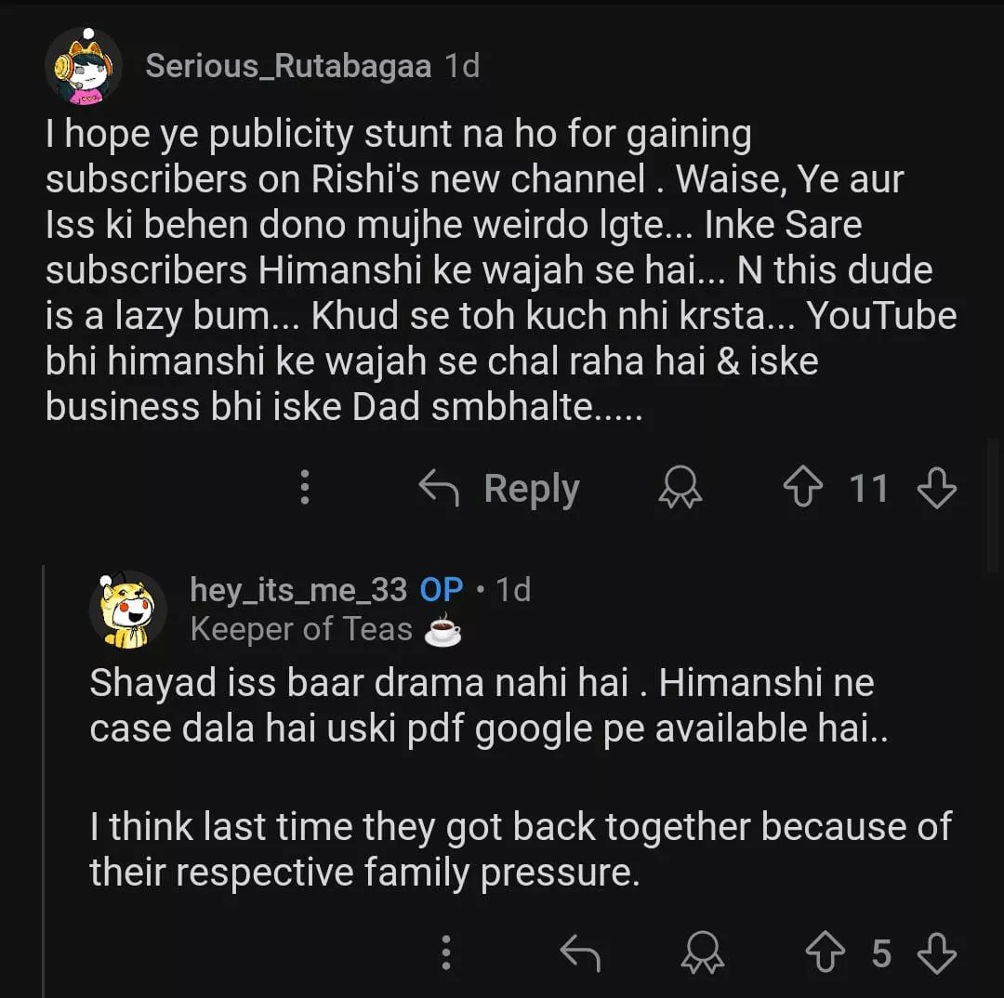
Task: Downvote hey_its_me_33's reply
Action: [x=935, y=953]
